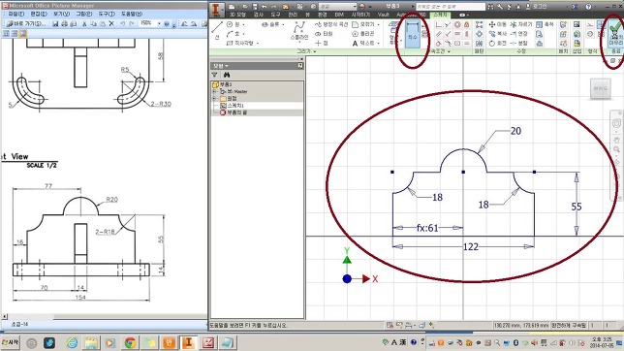Click Delete X icon in Picture Manager
Screen dimensions: 624x351
111,23
